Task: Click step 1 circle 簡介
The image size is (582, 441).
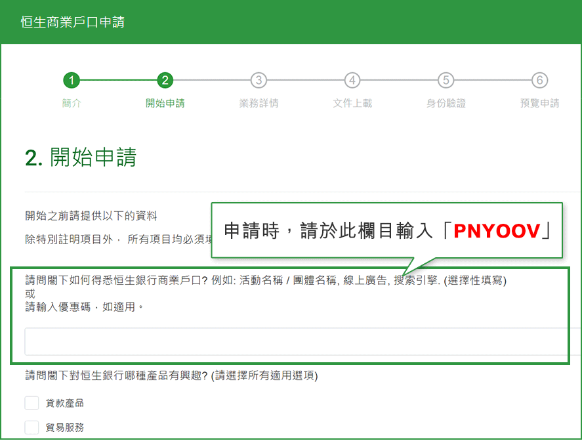Action: pos(72,80)
